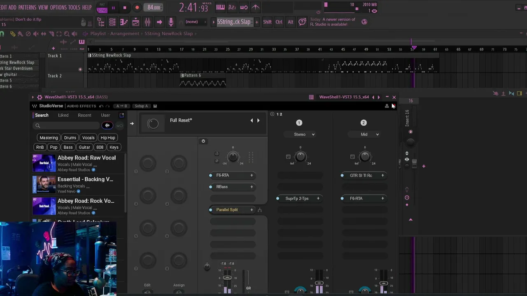Expand the GTR Sl Tl Rc plugin plus
527x296 pixels.
tap(382, 176)
